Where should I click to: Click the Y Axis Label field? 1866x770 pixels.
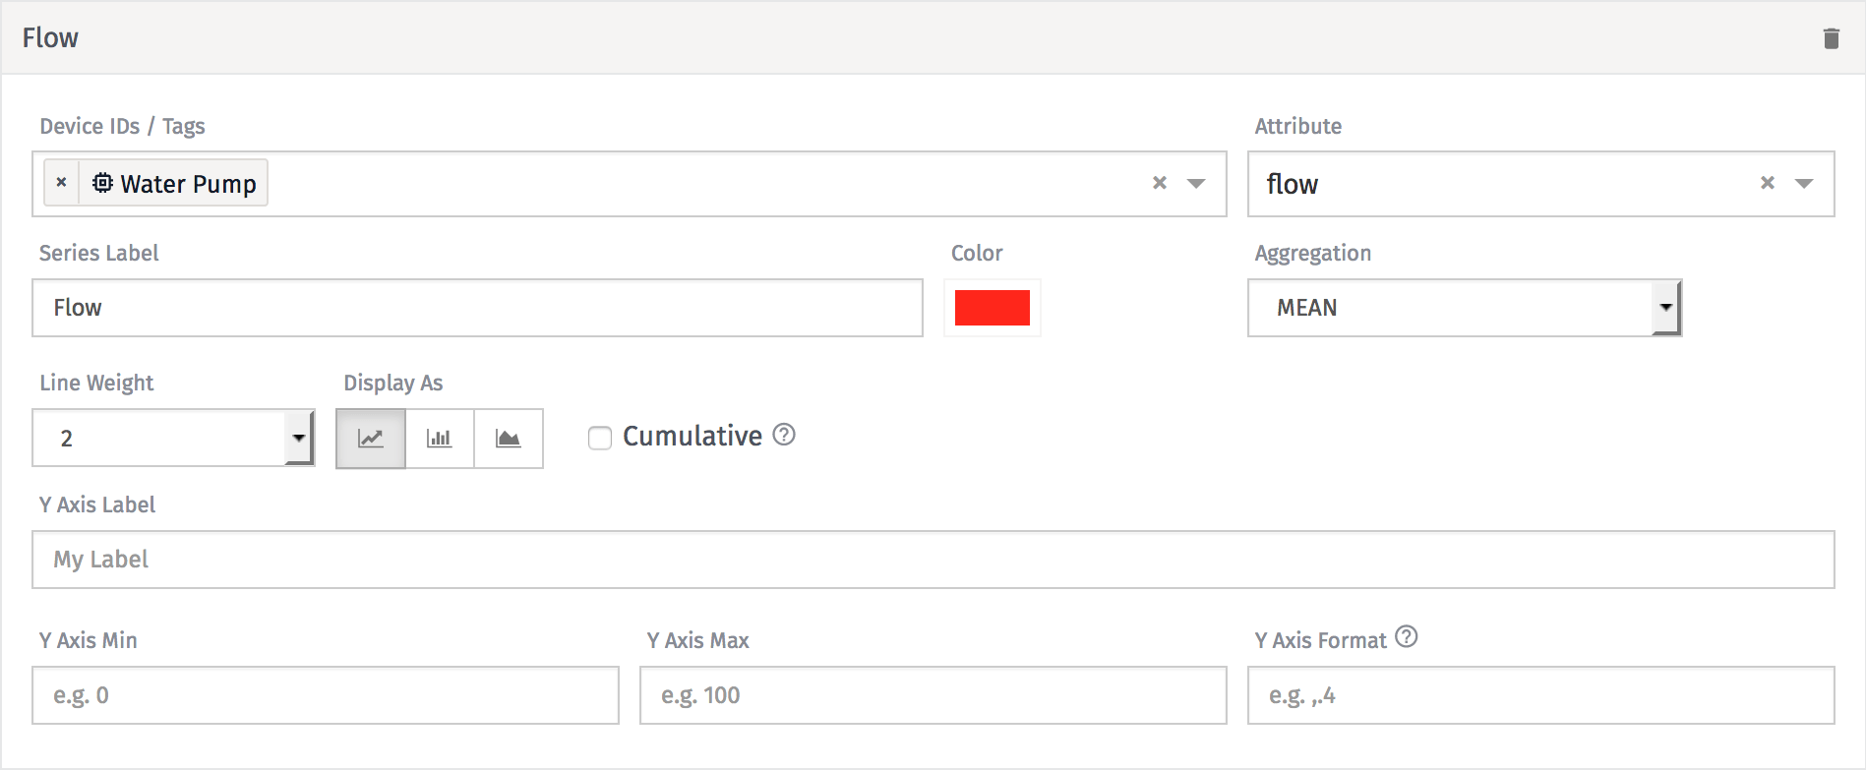[933, 560]
